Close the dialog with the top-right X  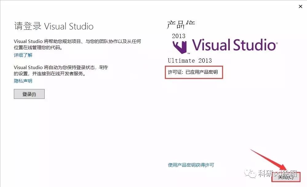301,6
